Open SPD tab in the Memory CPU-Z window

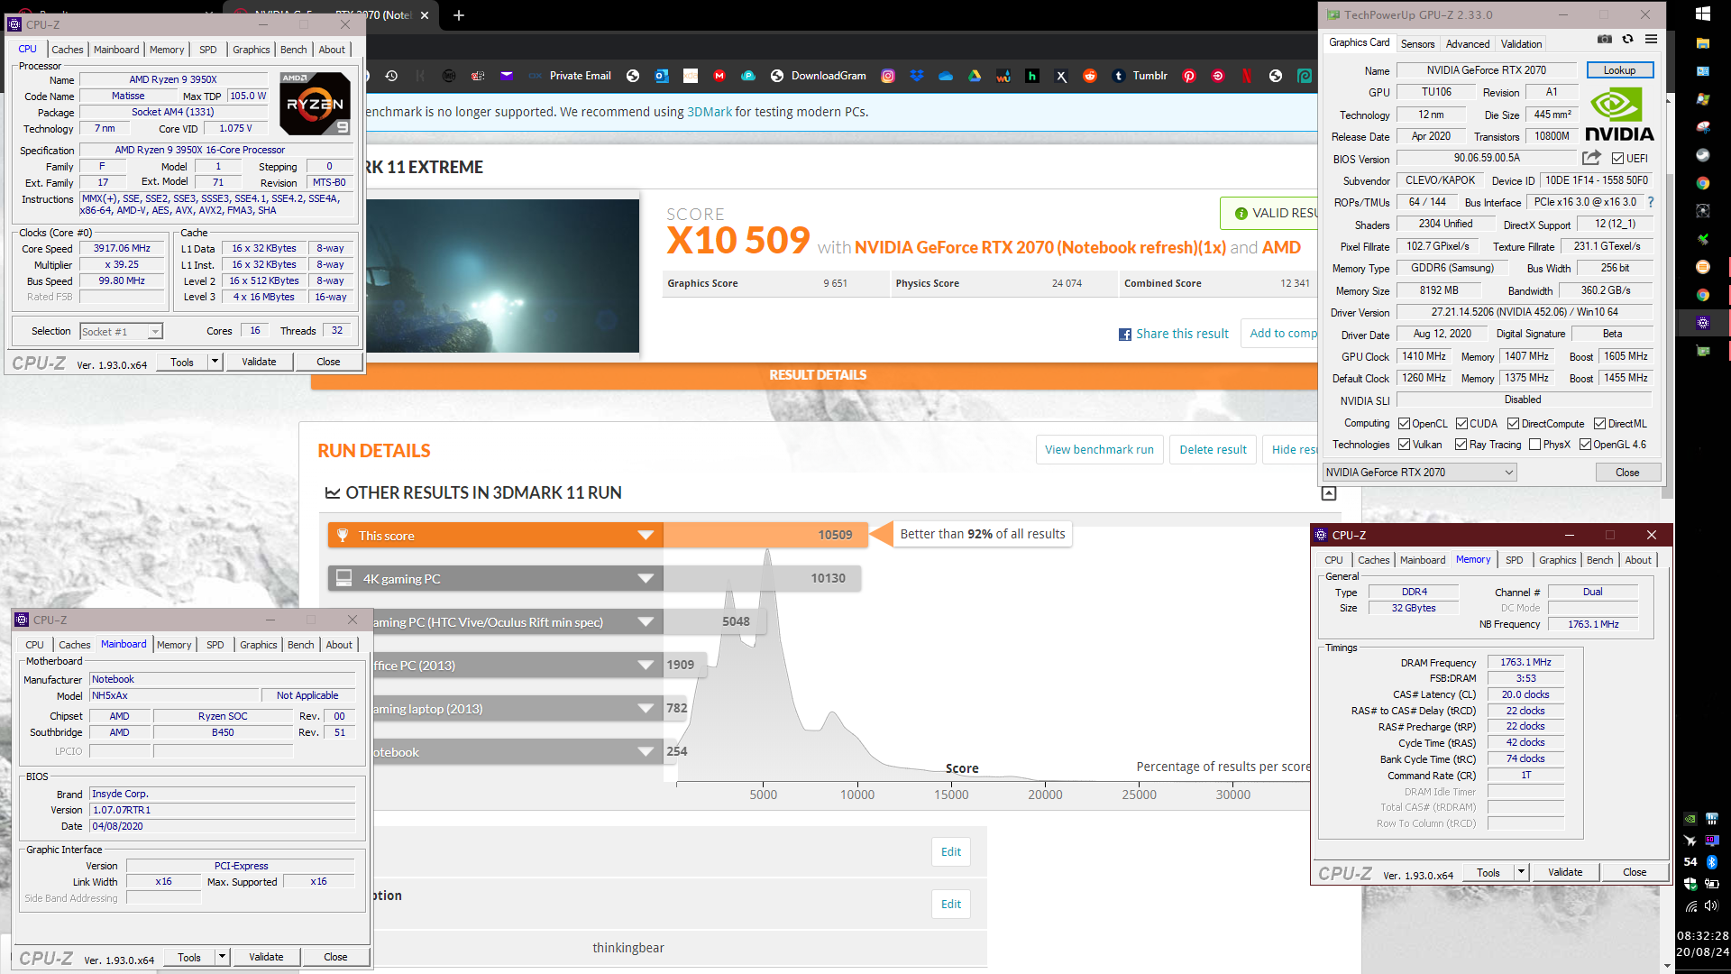pos(1515,560)
